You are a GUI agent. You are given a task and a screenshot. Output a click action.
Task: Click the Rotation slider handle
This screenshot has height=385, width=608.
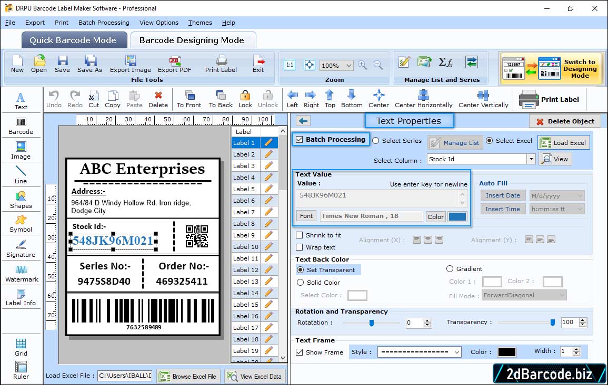pos(372,322)
